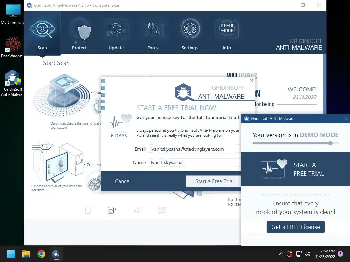Open File Explorer from taskbar
The height and width of the screenshot is (262, 350).
(26, 254)
